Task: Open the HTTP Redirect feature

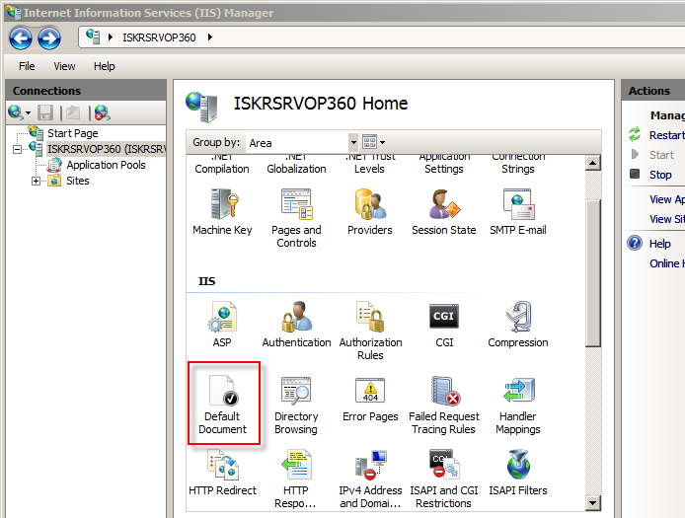Action: click(x=223, y=473)
